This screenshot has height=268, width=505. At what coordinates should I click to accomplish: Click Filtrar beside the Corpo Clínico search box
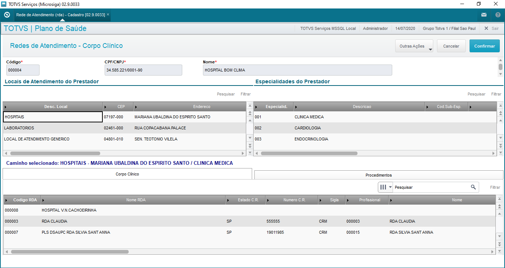[495, 187]
